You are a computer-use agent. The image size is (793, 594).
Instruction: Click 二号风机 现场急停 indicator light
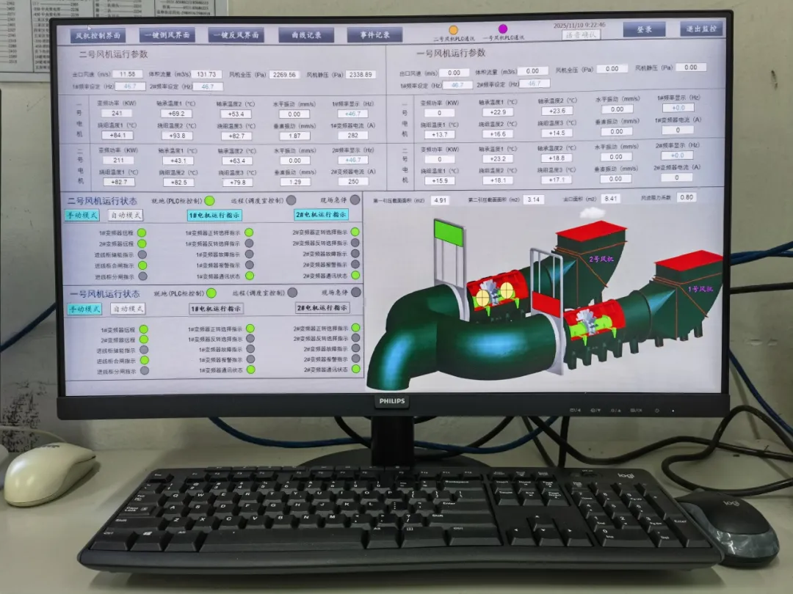click(355, 199)
